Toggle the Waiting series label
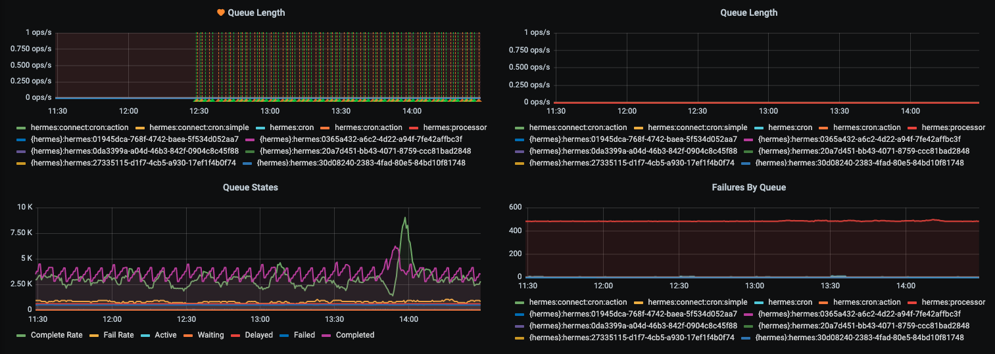Viewport: 995px width, 354px height. [x=210, y=335]
